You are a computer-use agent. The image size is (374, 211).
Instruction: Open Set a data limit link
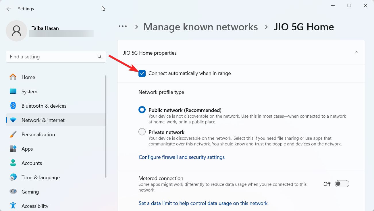203,203
